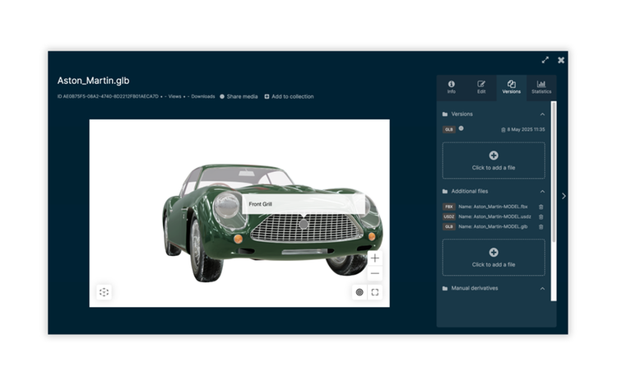The image size is (617, 386).
Task: Open the Info tab
Action: (x=452, y=87)
